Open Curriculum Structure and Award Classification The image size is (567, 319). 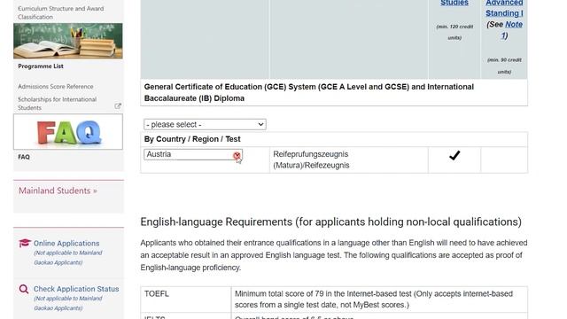tap(61, 12)
